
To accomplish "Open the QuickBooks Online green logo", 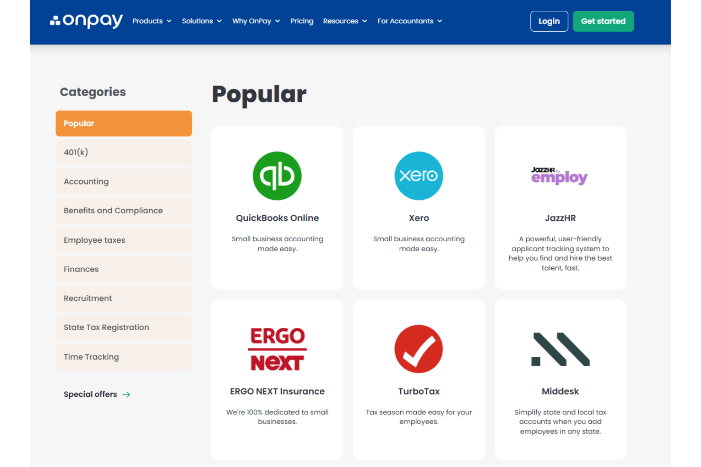I will point(277,176).
